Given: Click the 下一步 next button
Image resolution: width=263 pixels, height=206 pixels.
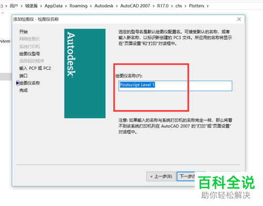Looking at the screenshot, I should pyautogui.click(x=186, y=176).
